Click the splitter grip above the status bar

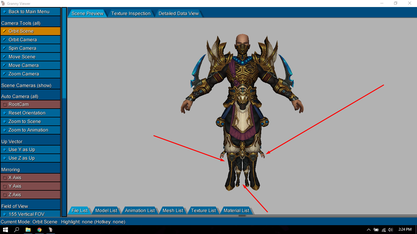point(242,216)
